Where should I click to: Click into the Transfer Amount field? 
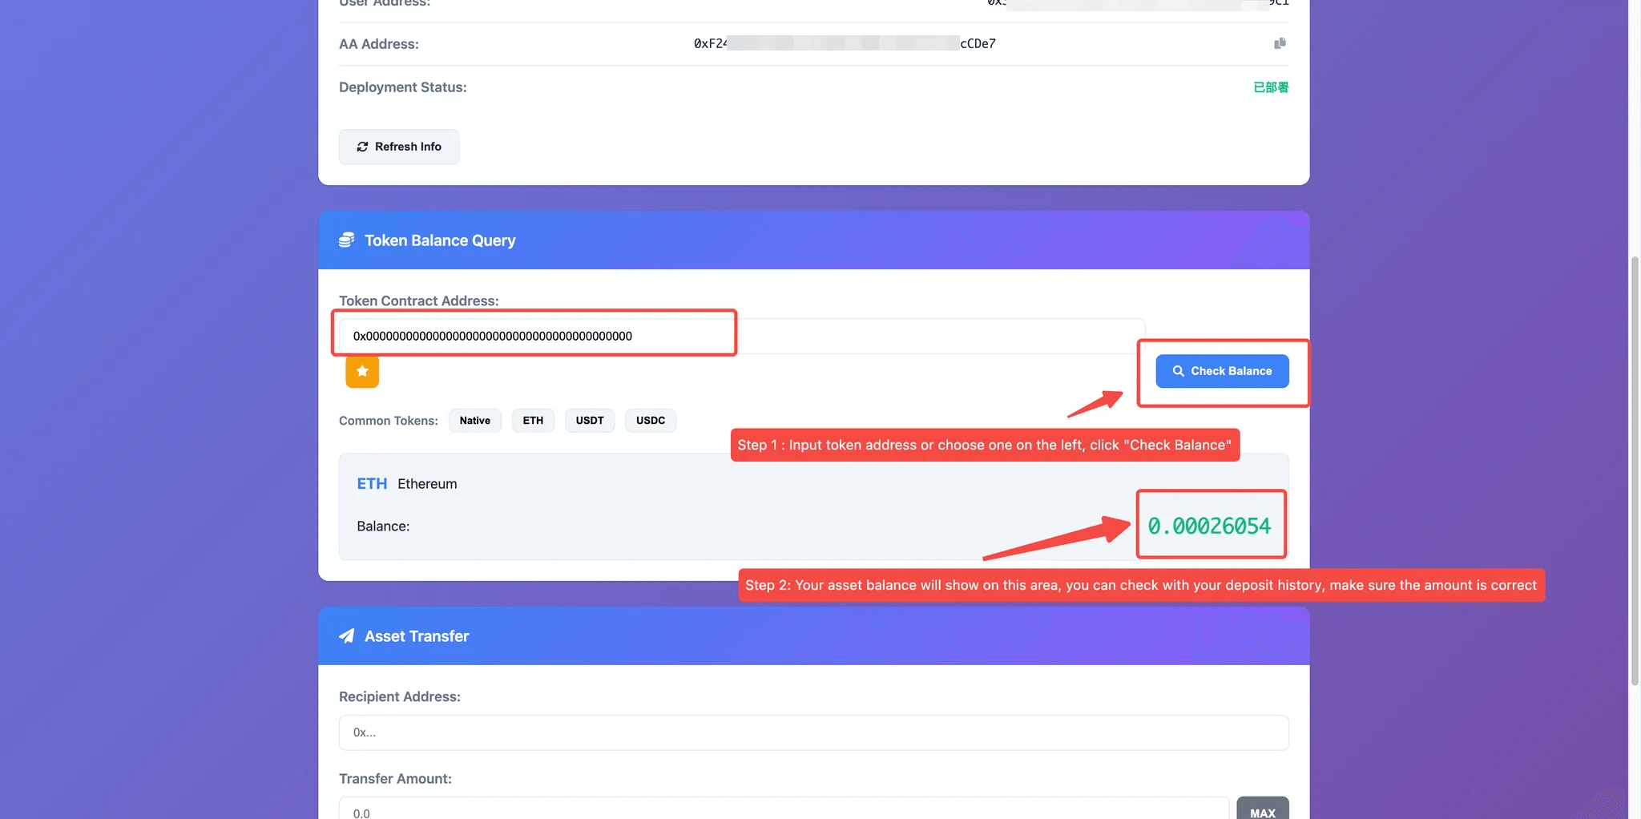[x=784, y=811]
